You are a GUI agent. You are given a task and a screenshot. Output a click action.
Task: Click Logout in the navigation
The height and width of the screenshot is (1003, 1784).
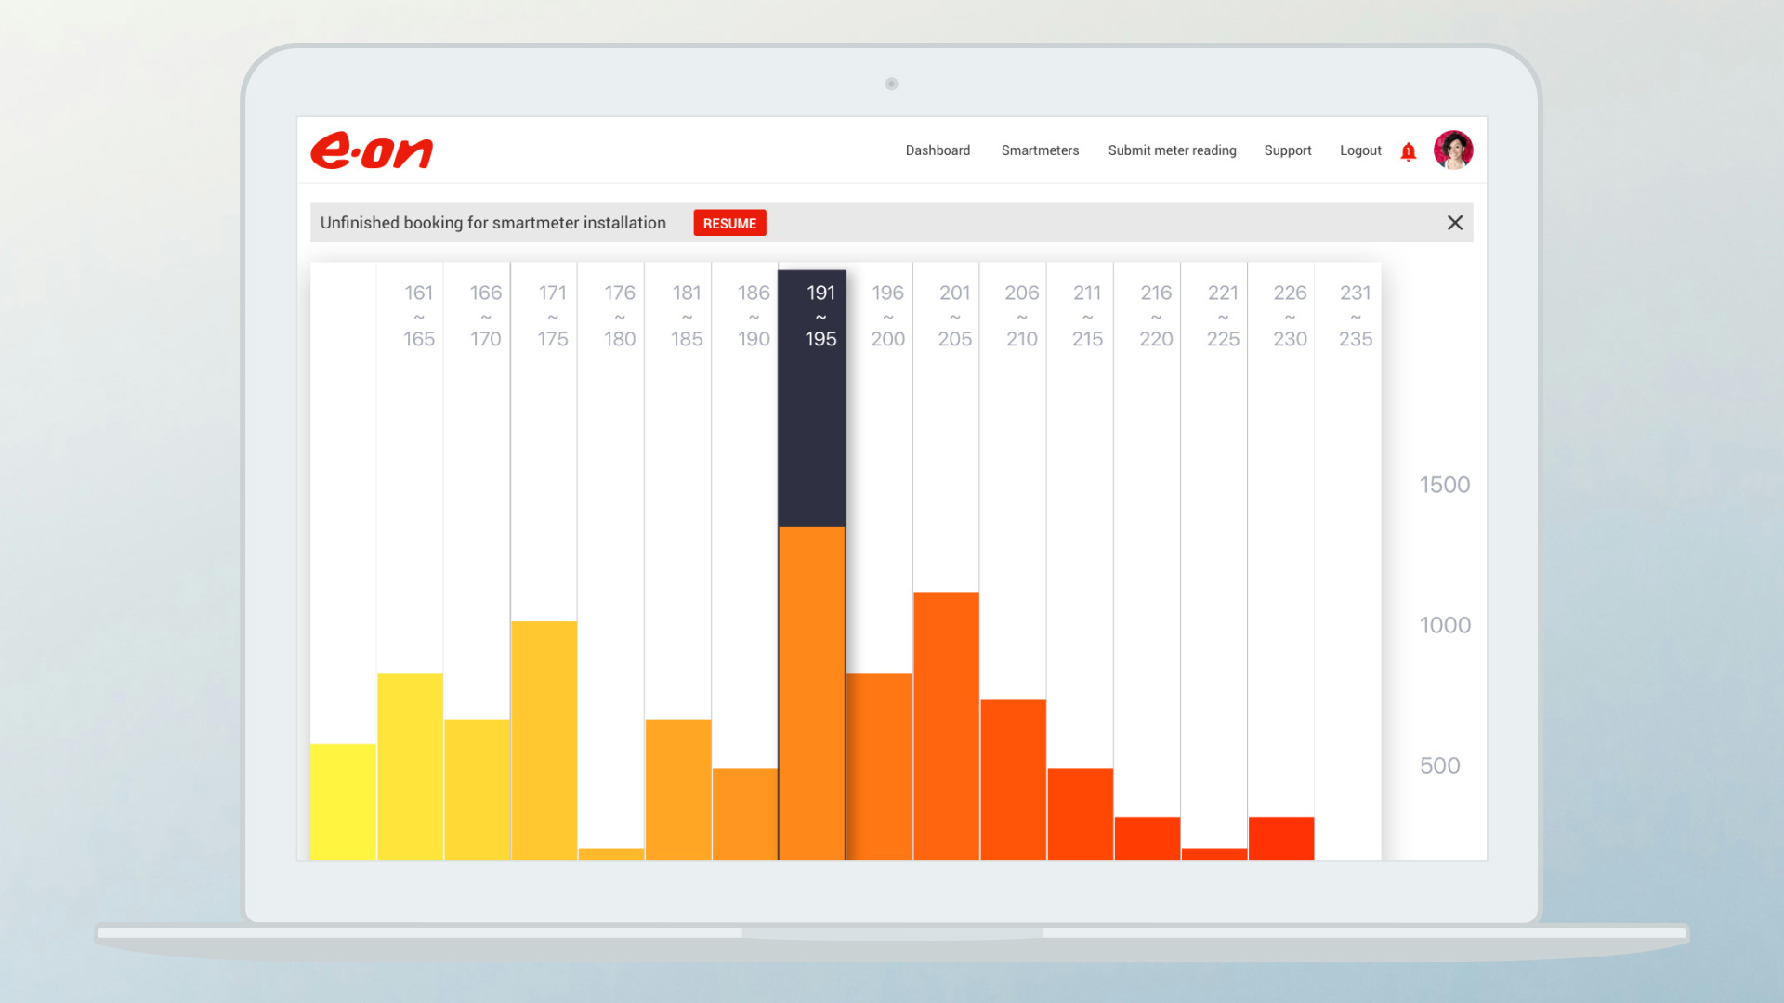click(1360, 150)
